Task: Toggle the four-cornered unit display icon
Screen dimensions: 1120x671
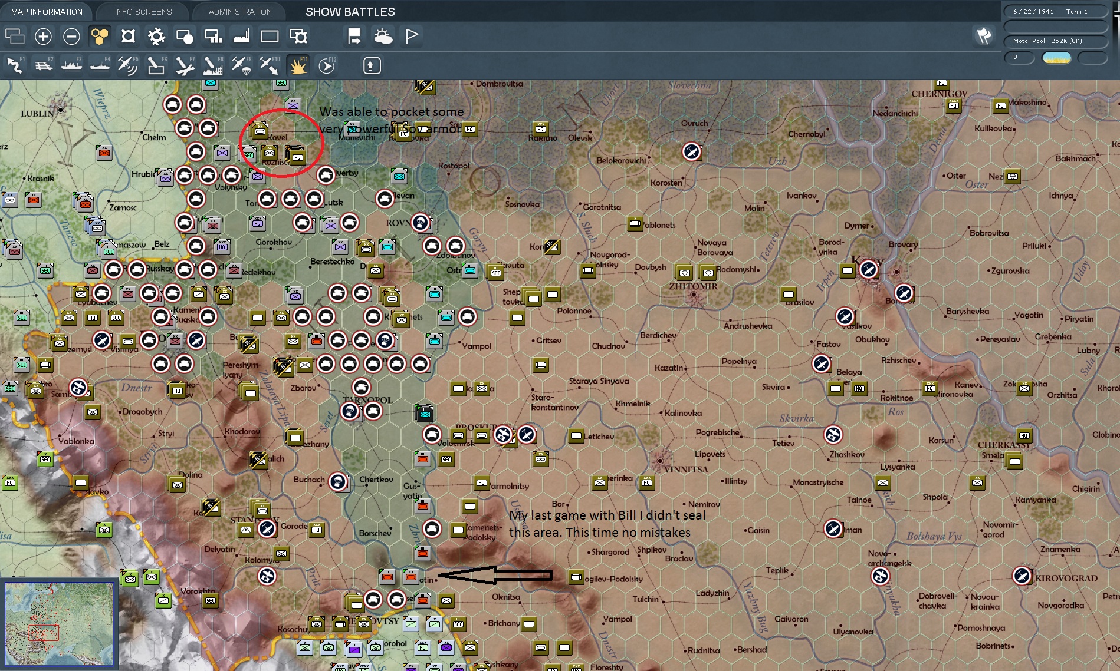Action: point(128,37)
